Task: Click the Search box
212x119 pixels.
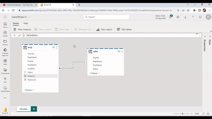Action: tap(106, 17)
